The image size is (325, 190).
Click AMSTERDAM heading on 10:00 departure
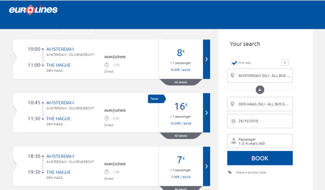(x=60, y=49)
